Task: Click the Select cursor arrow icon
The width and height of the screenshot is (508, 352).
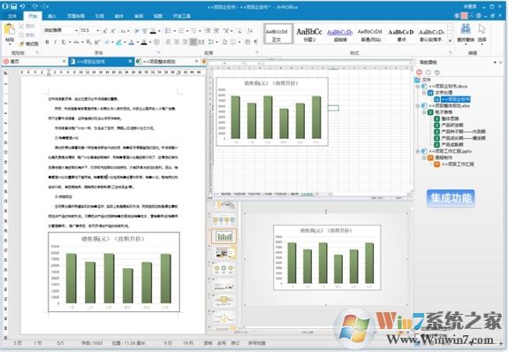Action: [481, 29]
